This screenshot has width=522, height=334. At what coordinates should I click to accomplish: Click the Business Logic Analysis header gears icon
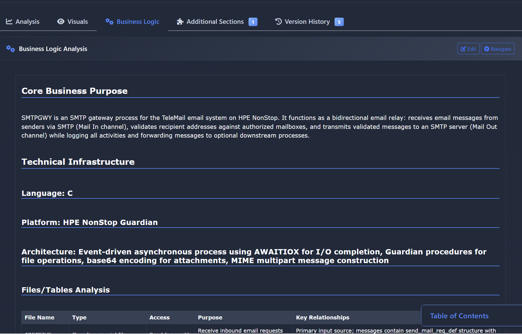pyautogui.click(x=11, y=49)
